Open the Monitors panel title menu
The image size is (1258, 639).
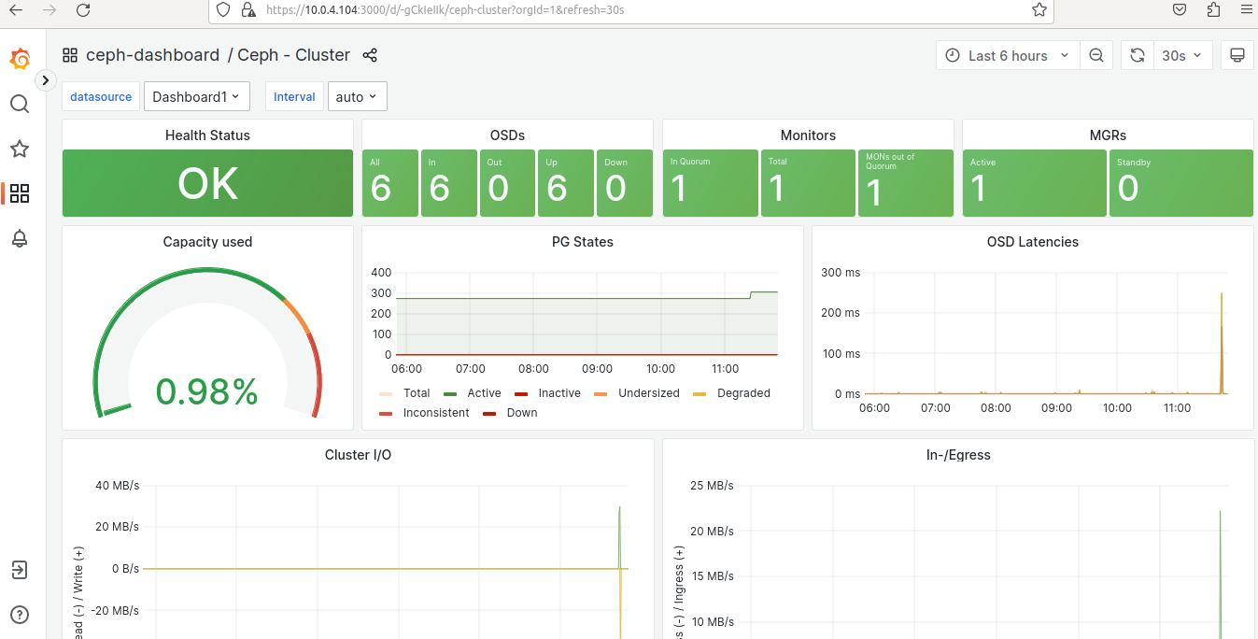coord(808,135)
